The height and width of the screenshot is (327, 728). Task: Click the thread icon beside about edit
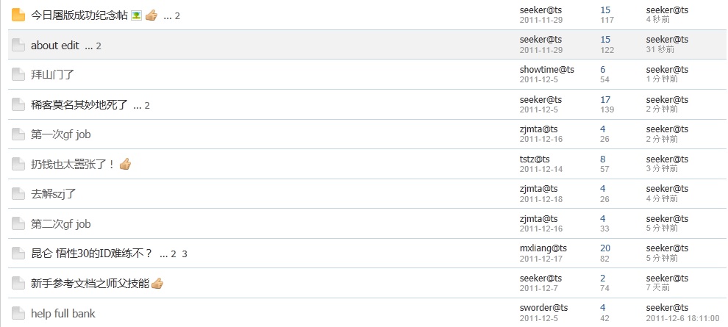[18, 45]
